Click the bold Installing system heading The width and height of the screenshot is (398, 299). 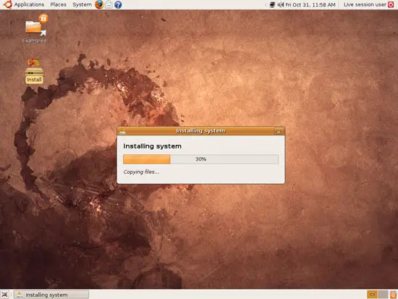tap(152, 146)
